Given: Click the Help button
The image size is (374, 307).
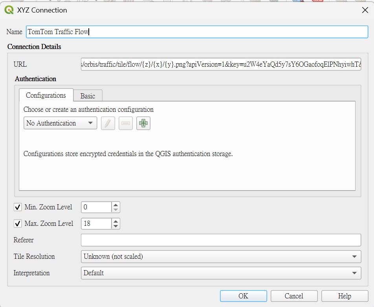Looking at the screenshot, I should pos(345,296).
